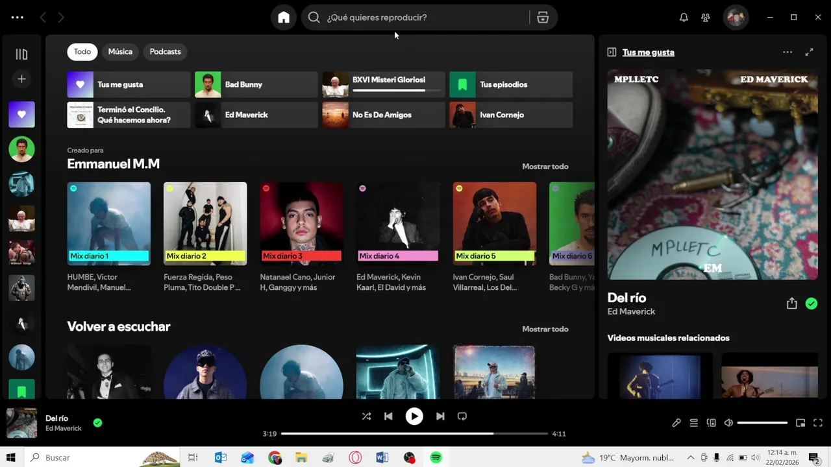
Task: Navigate back with the left arrow
Action: pos(43,18)
